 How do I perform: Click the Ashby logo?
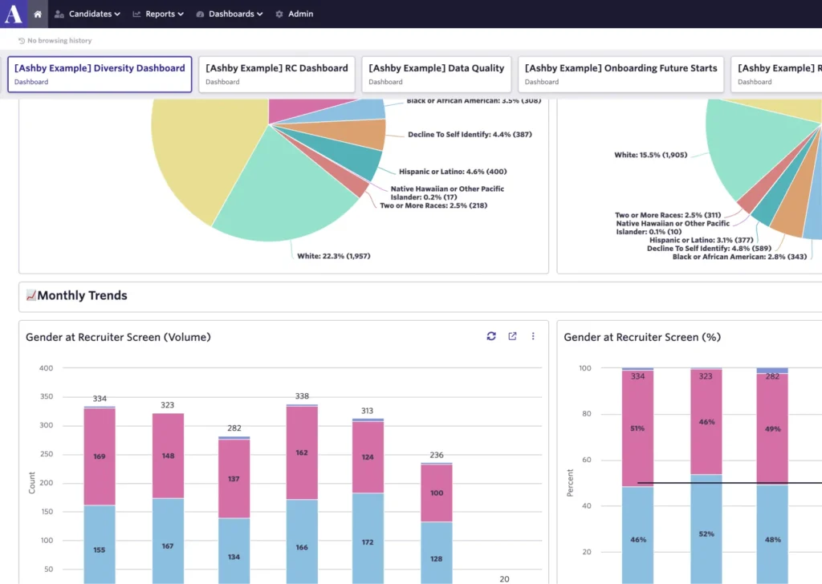click(x=12, y=14)
